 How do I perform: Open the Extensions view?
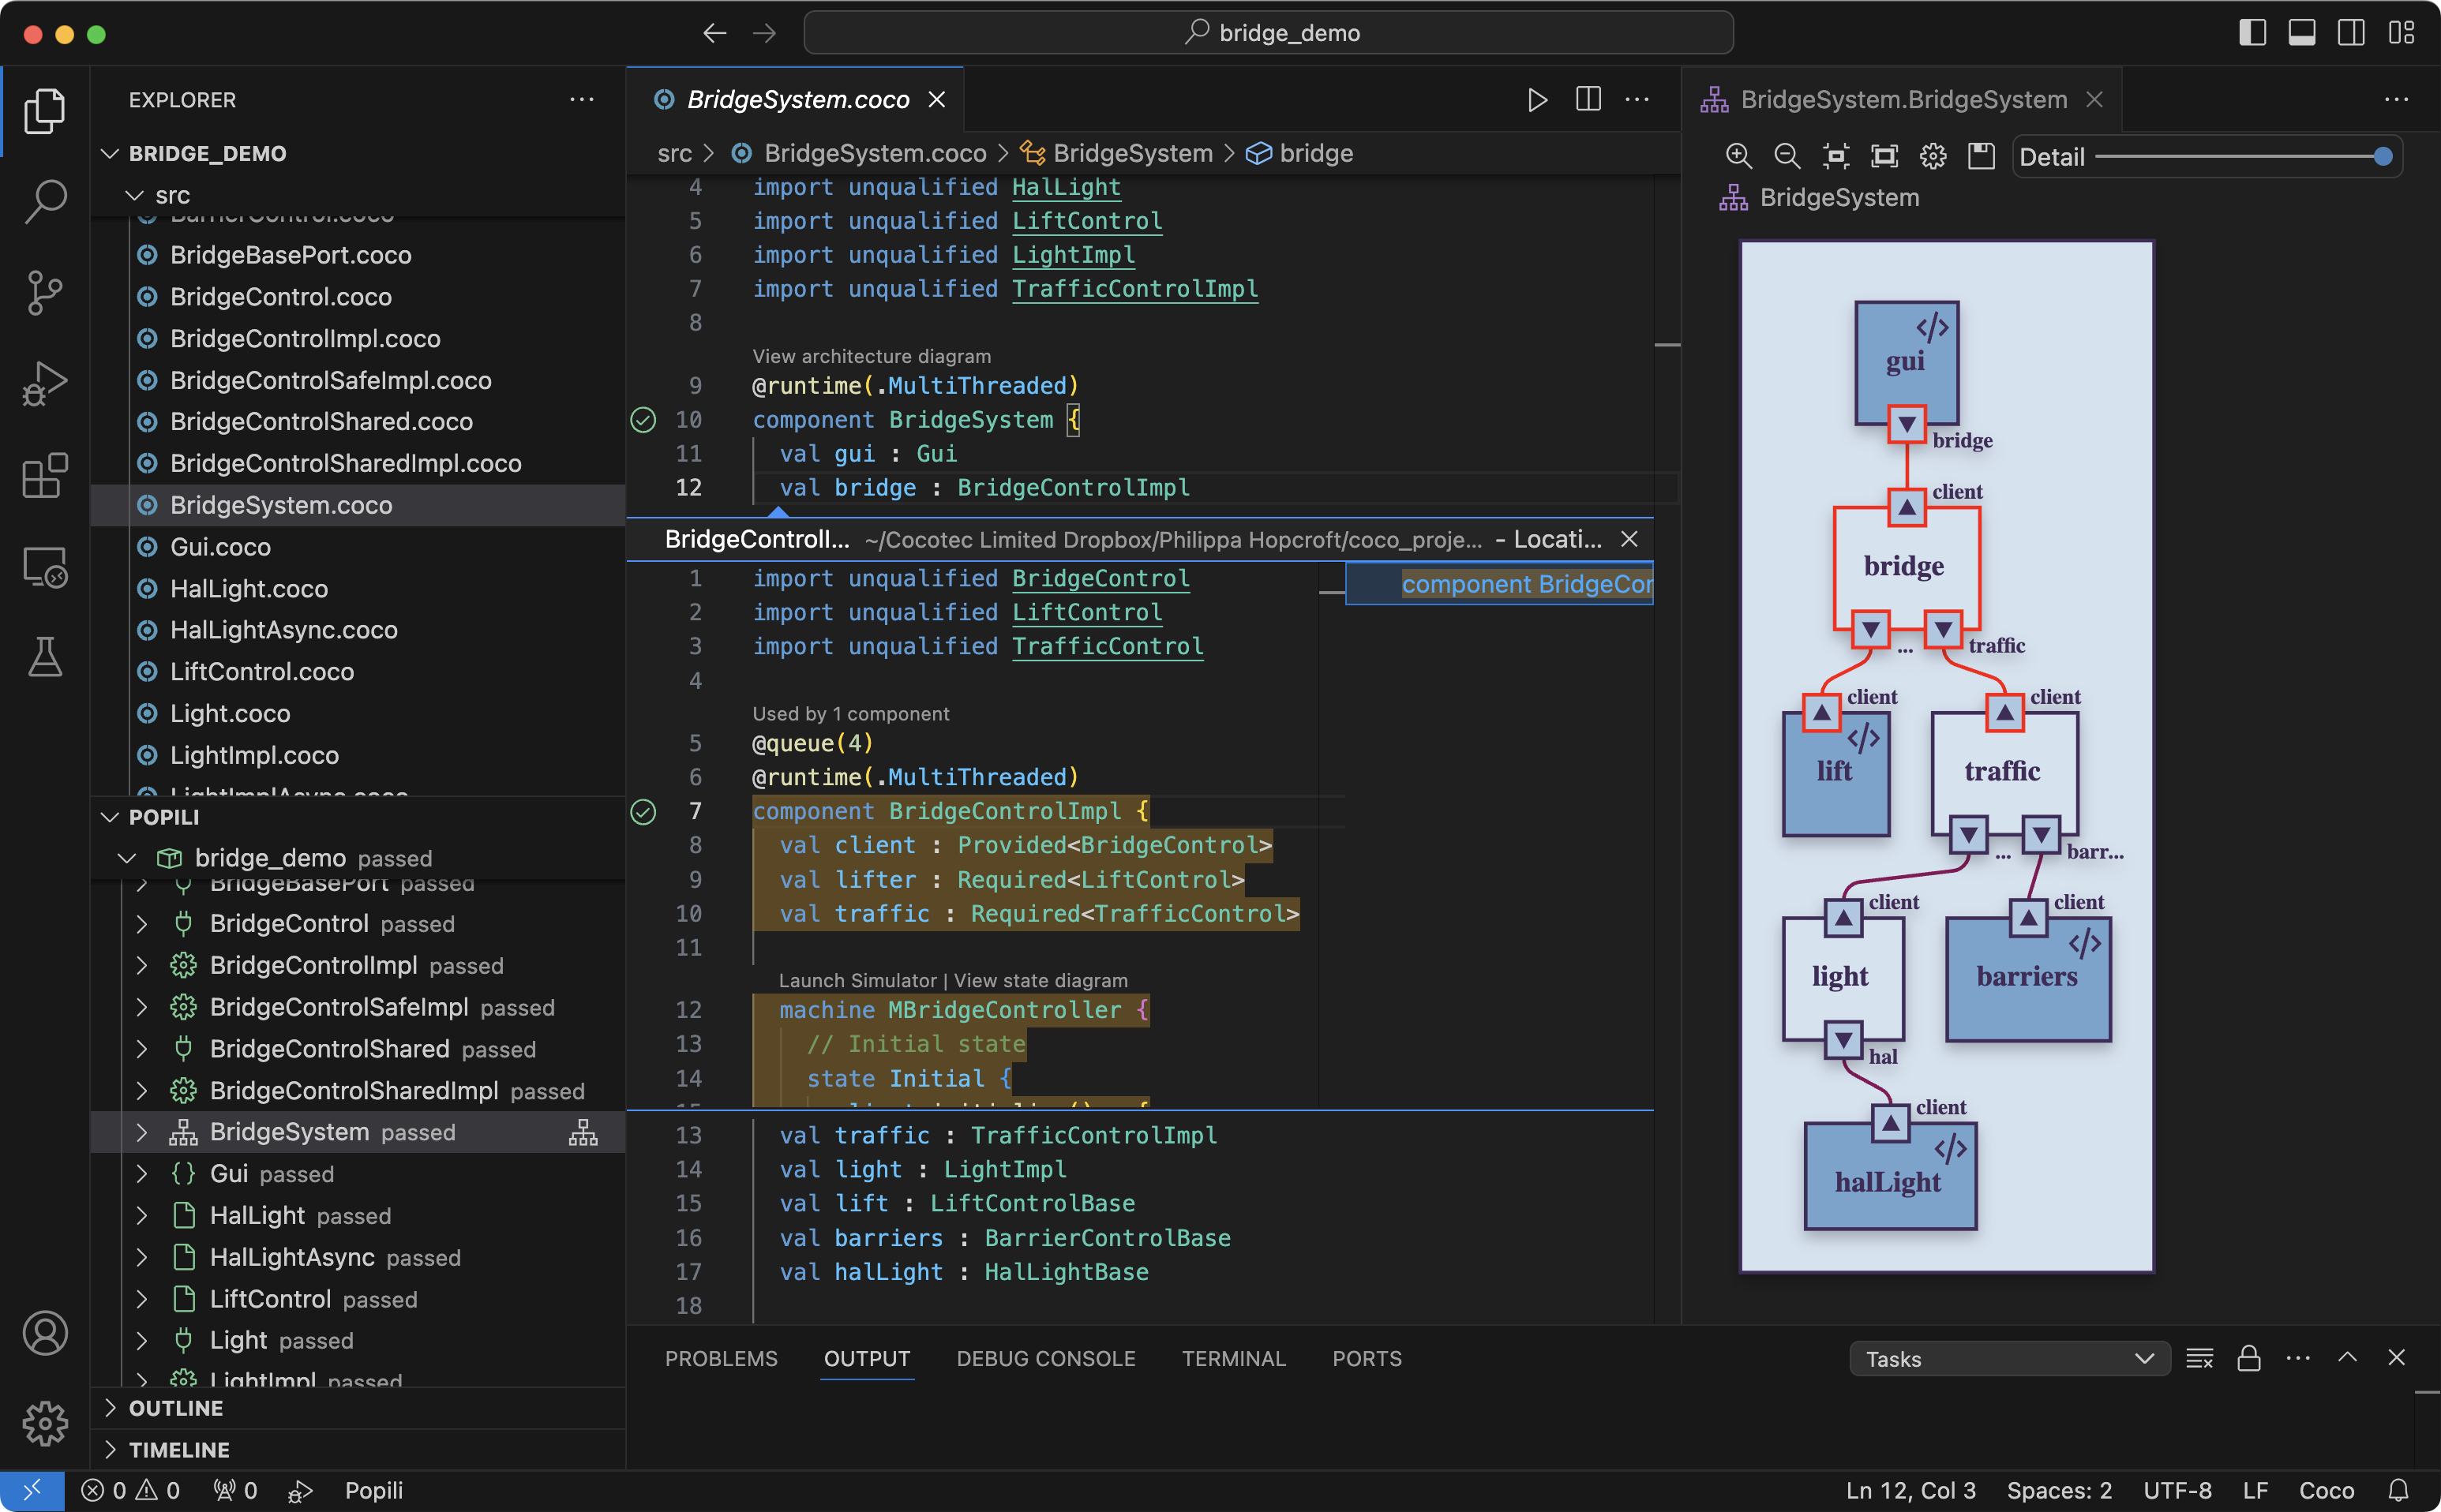click(x=45, y=475)
